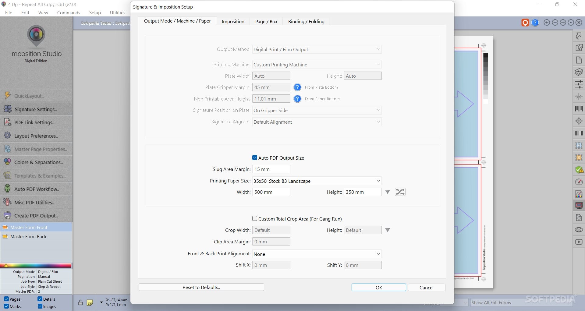This screenshot has width=585, height=311.
Task: Click the paper Width 500 mm field
Action: (x=271, y=192)
